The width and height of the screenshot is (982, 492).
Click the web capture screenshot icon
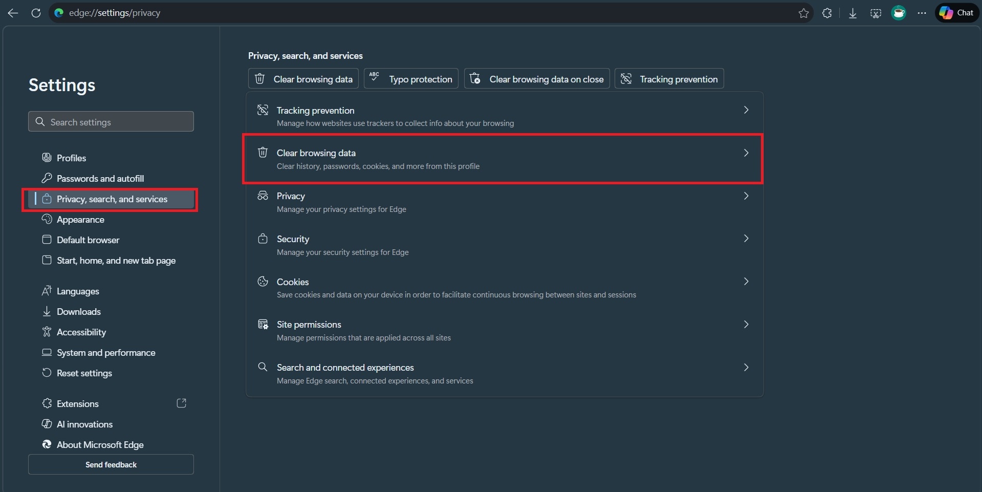875,13
